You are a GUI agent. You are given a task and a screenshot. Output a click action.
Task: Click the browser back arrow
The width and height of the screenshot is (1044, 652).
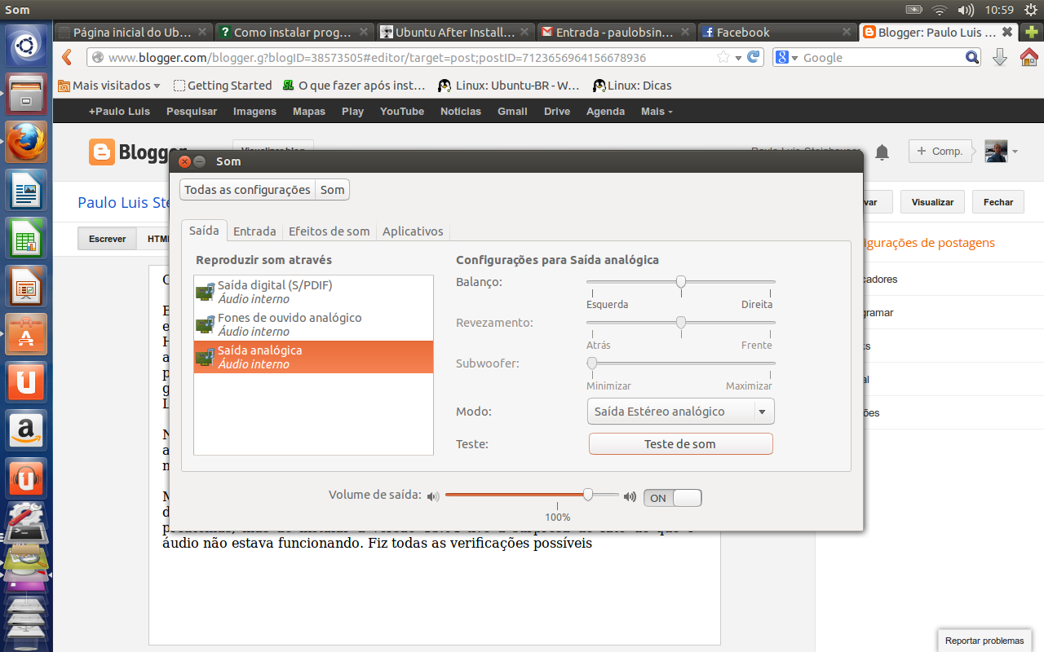coord(67,57)
